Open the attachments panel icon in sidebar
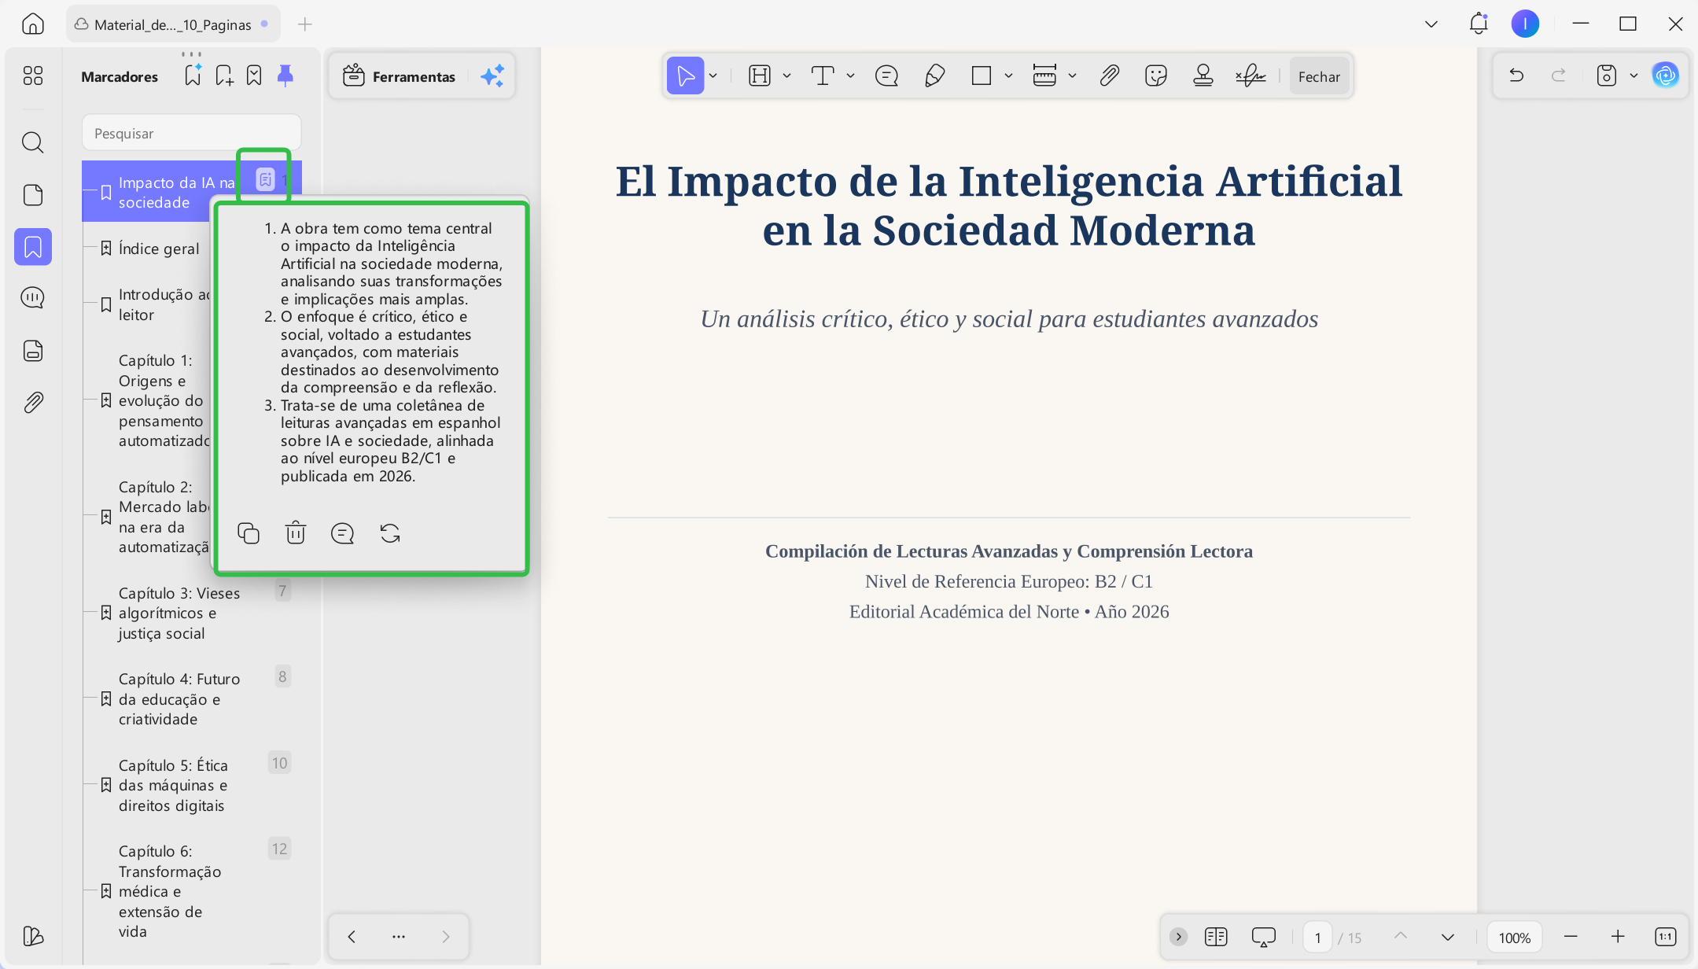1698x969 pixels. coord(32,403)
